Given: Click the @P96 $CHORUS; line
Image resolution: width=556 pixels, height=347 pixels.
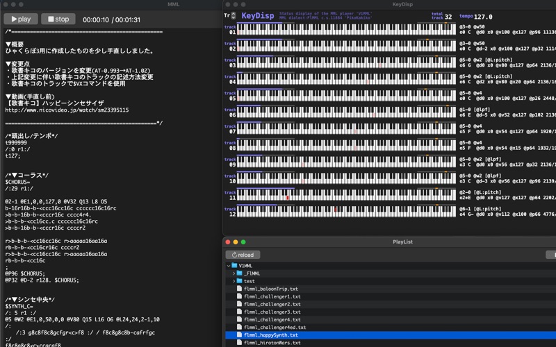Looking at the screenshot, I should (x=25, y=273).
